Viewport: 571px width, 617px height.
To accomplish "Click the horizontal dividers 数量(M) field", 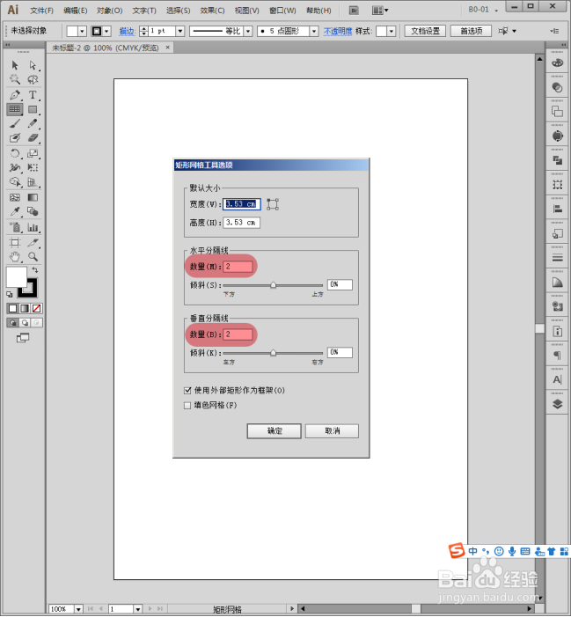I will [x=238, y=267].
